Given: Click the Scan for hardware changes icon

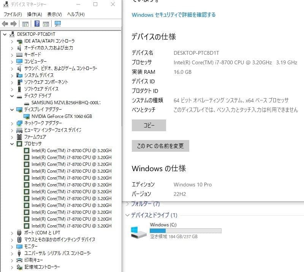Looking at the screenshot, I should click(58, 24).
